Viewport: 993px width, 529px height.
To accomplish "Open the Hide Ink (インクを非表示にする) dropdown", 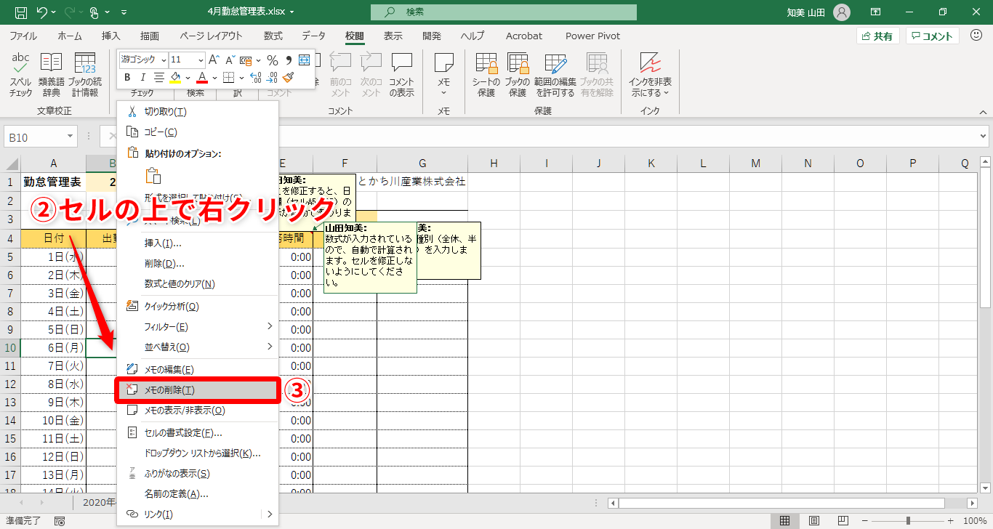I will (x=650, y=76).
